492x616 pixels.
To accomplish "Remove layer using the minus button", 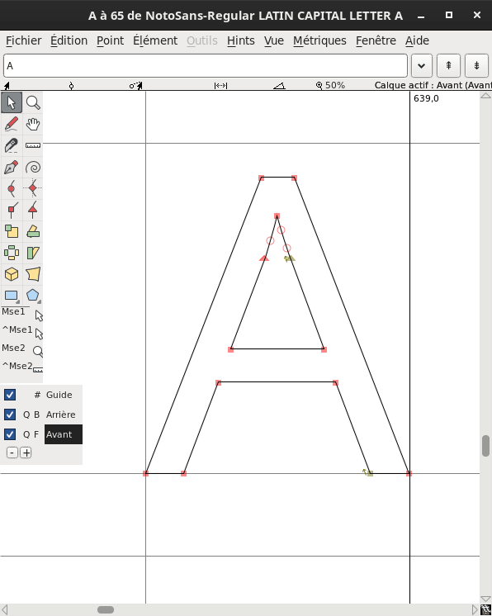I will (12, 453).
